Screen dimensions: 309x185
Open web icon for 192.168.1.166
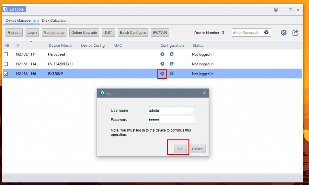(x=171, y=74)
